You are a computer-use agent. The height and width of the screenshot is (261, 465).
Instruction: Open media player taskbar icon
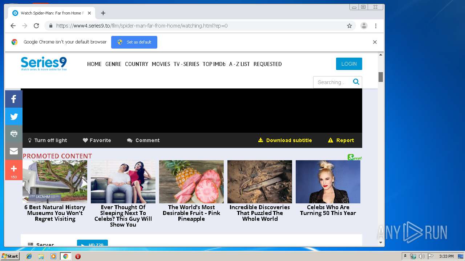(x=53, y=256)
